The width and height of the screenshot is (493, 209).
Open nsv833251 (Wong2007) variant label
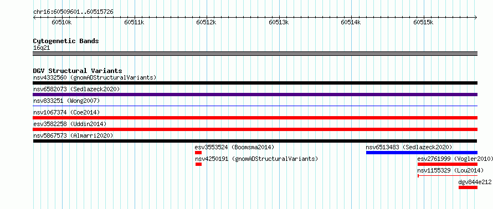(66, 101)
